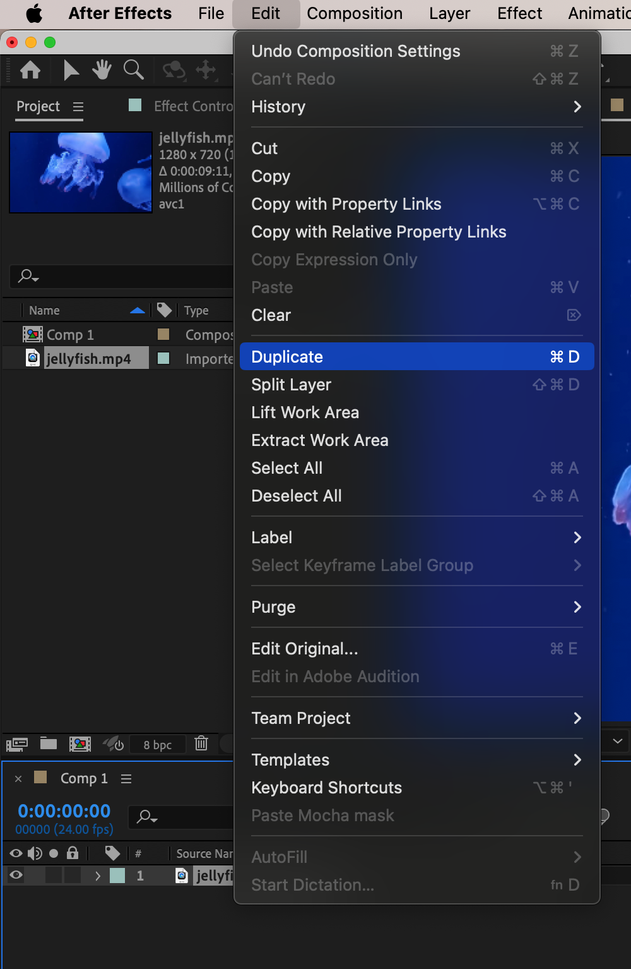Open the Composition menu
Viewport: 631px width, 969px height.
coord(355,13)
